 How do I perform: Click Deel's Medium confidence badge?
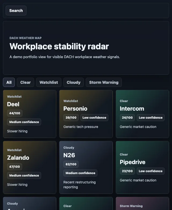pos(24,122)
